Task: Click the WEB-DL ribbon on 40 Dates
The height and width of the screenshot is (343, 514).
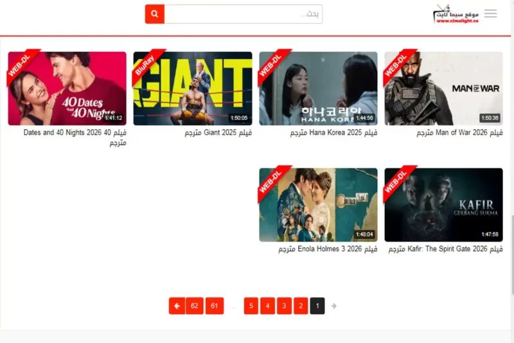Action: click(x=21, y=65)
